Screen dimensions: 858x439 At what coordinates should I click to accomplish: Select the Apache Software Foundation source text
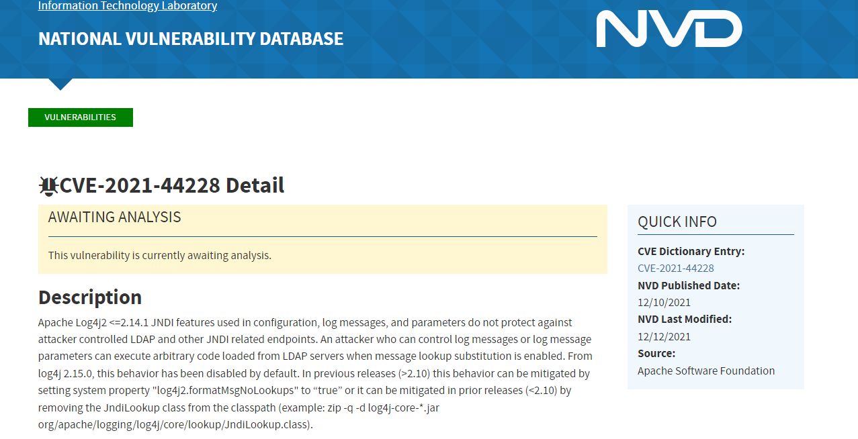click(x=706, y=371)
